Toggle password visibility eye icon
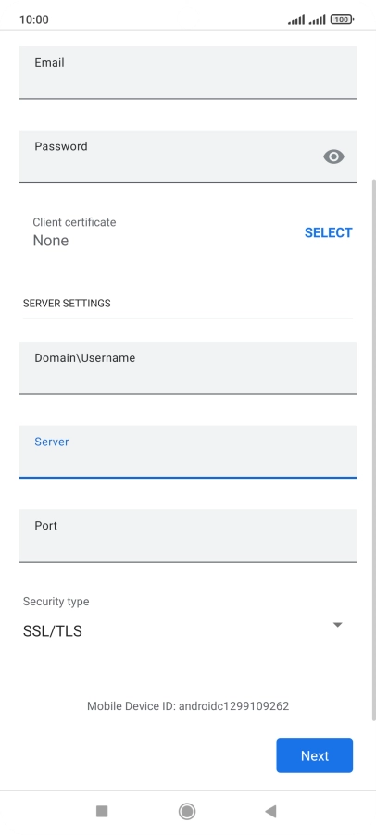Image resolution: width=376 pixels, height=835 pixels. [x=334, y=156]
